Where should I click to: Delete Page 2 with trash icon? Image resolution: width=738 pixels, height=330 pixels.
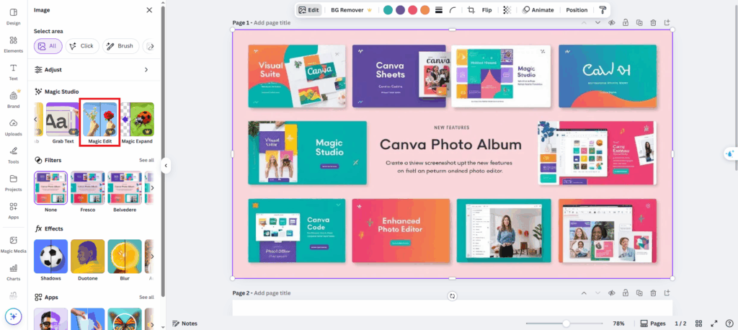(653, 293)
